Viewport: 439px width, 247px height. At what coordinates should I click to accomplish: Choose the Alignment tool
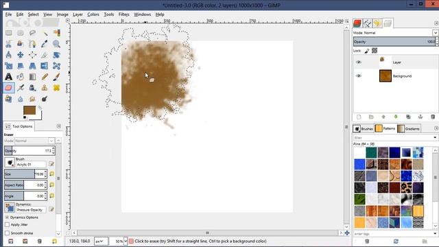[x=32, y=55]
